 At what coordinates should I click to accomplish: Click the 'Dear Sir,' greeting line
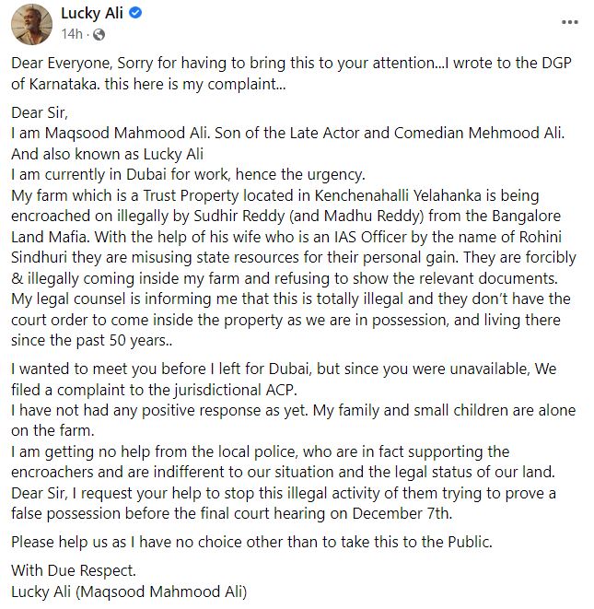40,112
